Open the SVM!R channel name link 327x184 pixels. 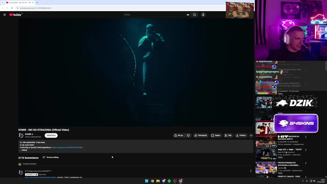point(28,134)
